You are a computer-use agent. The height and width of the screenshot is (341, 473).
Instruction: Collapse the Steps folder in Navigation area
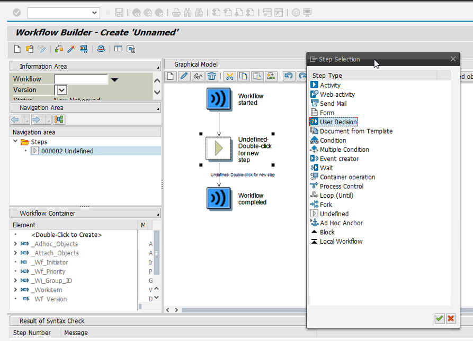point(15,141)
